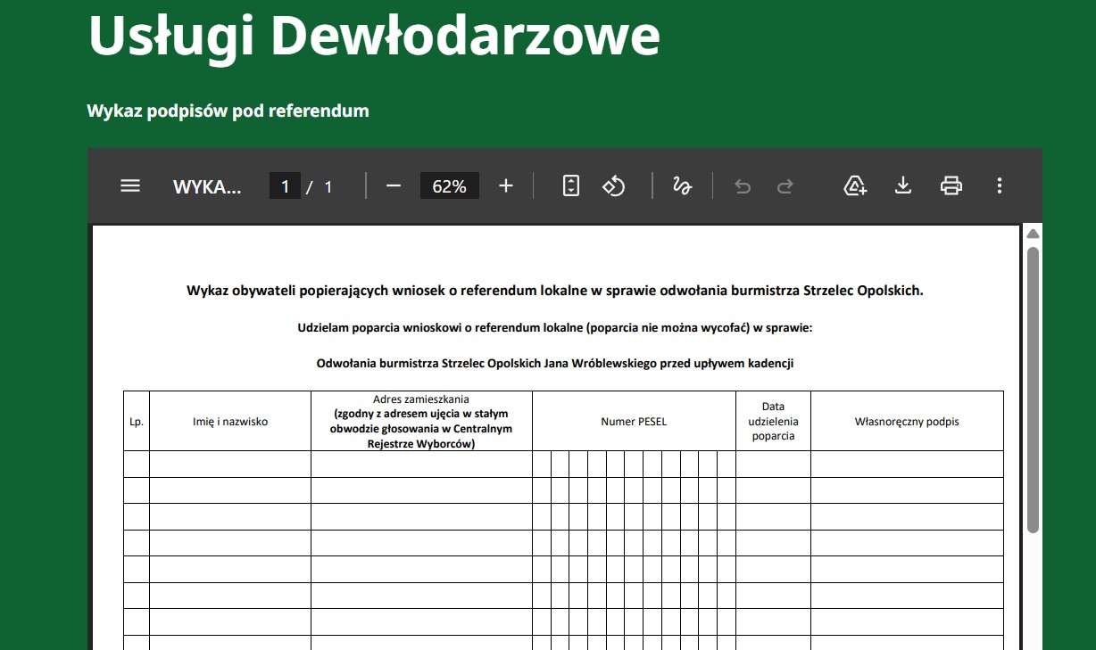The image size is (1096, 650).
Task: Click the redo arrow icon
Action: click(x=785, y=185)
